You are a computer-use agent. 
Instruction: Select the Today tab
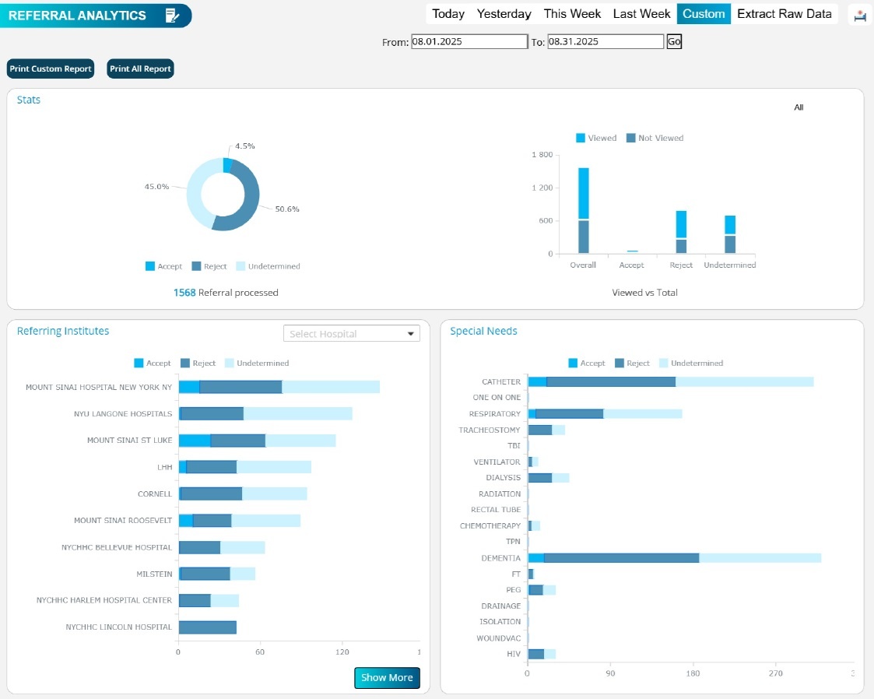coord(448,14)
